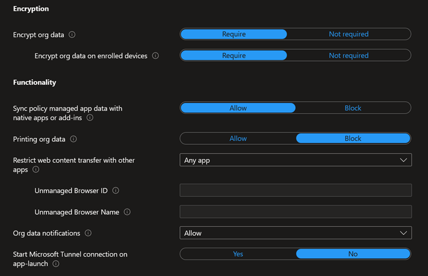Expand Restrict web content transfer dropdown
Image resolution: width=428 pixels, height=276 pixels.
coord(296,160)
